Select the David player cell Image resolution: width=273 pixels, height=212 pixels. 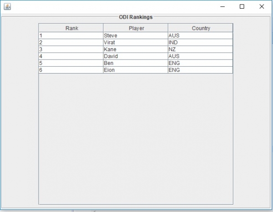coord(136,56)
